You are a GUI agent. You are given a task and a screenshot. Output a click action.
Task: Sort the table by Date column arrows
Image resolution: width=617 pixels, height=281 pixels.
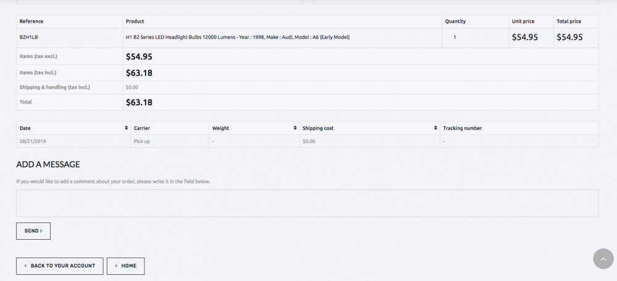tap(126, 128)
